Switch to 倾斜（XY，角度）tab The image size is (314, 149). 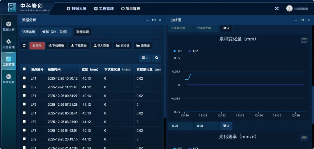(x=55, y=32)
